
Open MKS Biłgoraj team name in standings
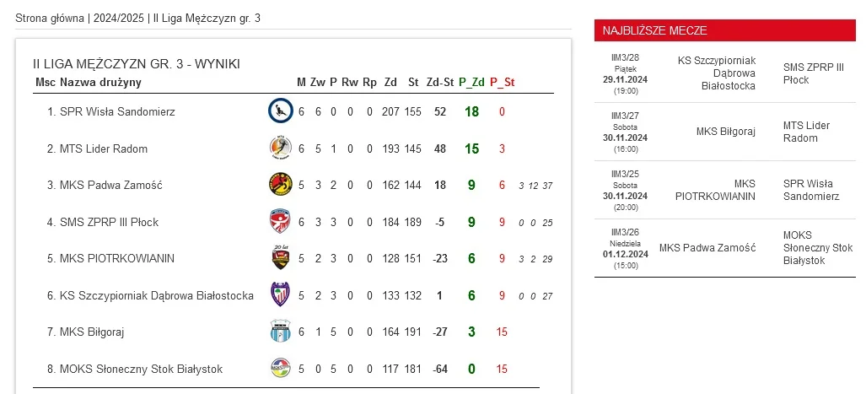point(92,332)
